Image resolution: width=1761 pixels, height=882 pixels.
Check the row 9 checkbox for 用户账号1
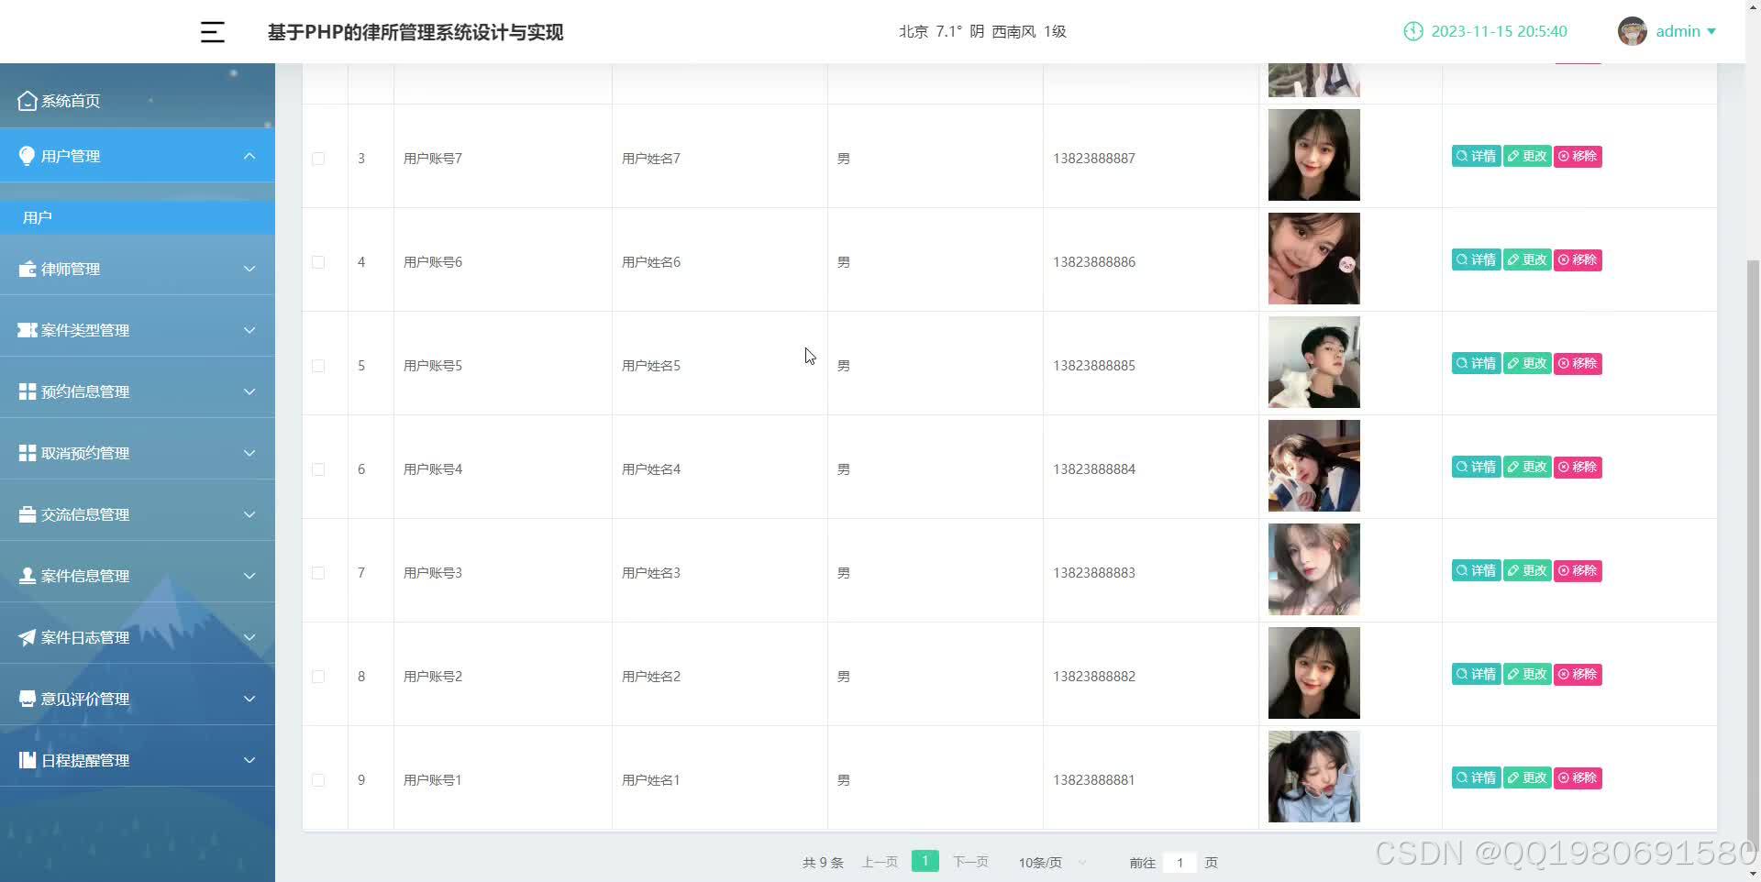click(x=318, y=780)
